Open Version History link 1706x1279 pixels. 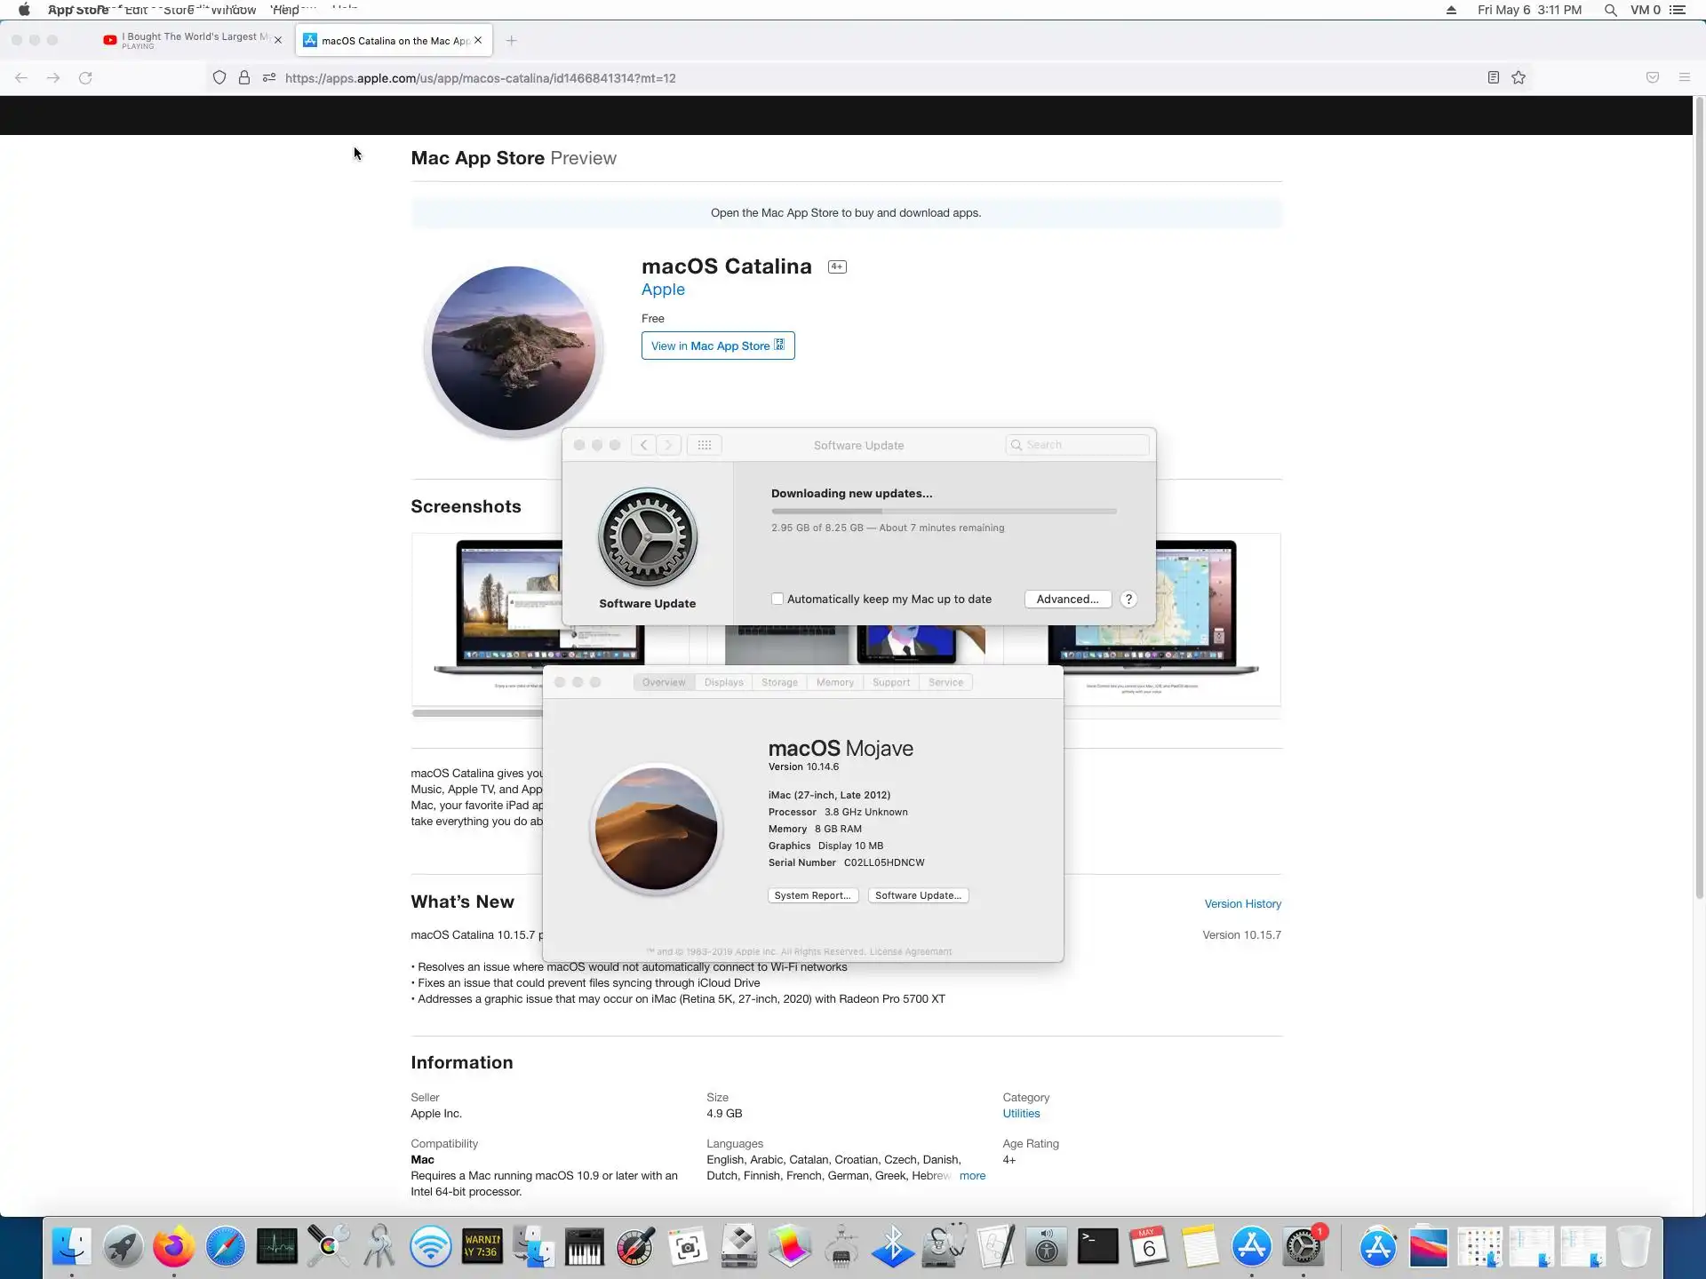(1242, 903)
